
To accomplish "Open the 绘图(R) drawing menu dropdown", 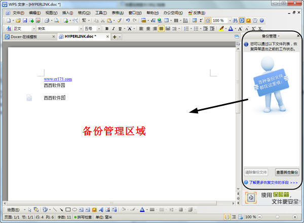I will point(25,210).
